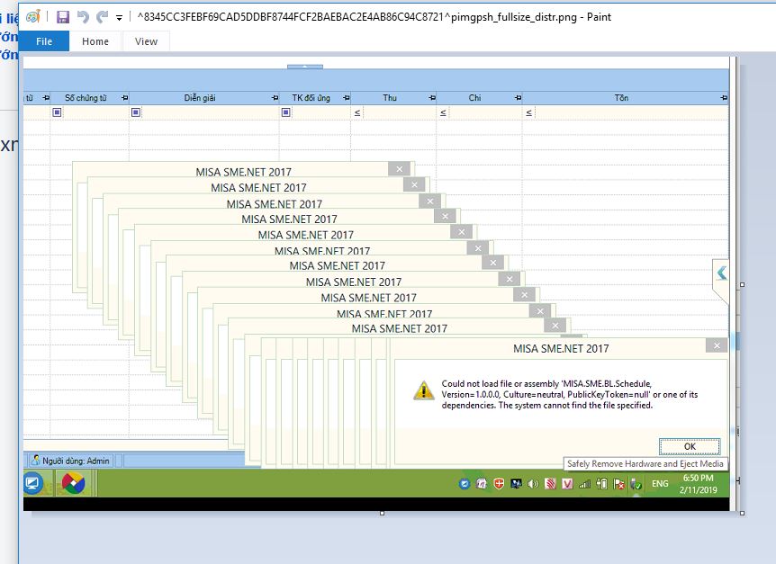Expand the side panel with the blue chevron
The height and width of the screenshot is (564, 776).
point(722,273)
